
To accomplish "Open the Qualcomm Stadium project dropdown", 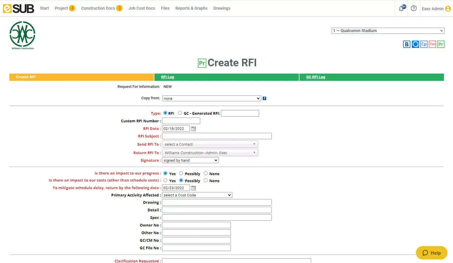I will click(x=388, y=31).
